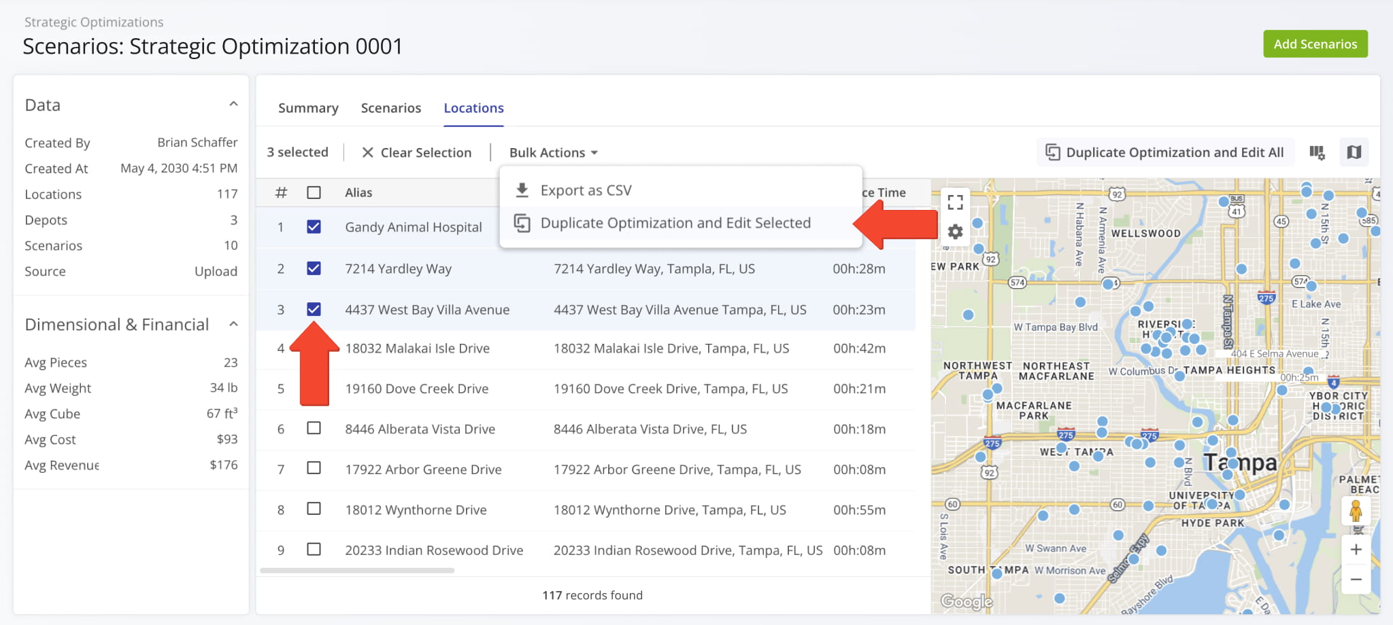This screenshot has width=1393, height=625.
Task: Uncheck Gandy Animal Hospital checkbox
Action: click(314, 227)
